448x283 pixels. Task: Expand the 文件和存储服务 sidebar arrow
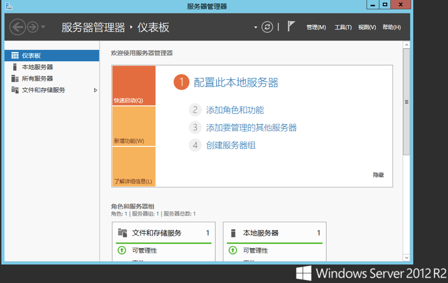click(x=95, y=90)
